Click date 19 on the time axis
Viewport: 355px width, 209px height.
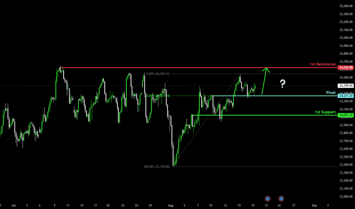pyautogui.click(x=253, y=205)
